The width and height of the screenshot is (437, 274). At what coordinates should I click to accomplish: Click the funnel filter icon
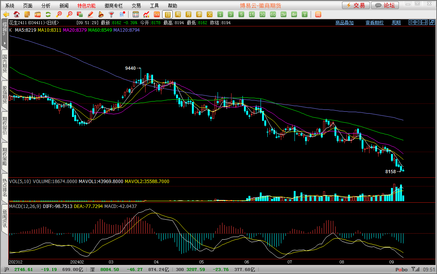111,14
